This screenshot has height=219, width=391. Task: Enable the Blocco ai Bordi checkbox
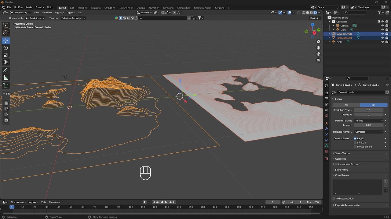pyautogui.click(x=355, y=147)
